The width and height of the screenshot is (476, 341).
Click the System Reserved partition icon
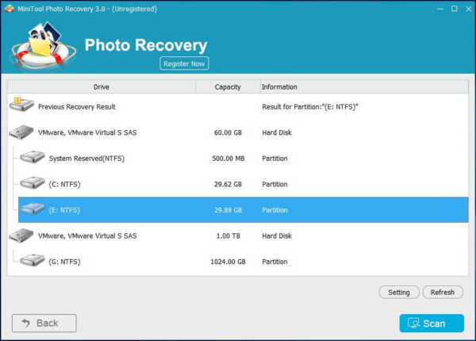[x=33, y=157]
